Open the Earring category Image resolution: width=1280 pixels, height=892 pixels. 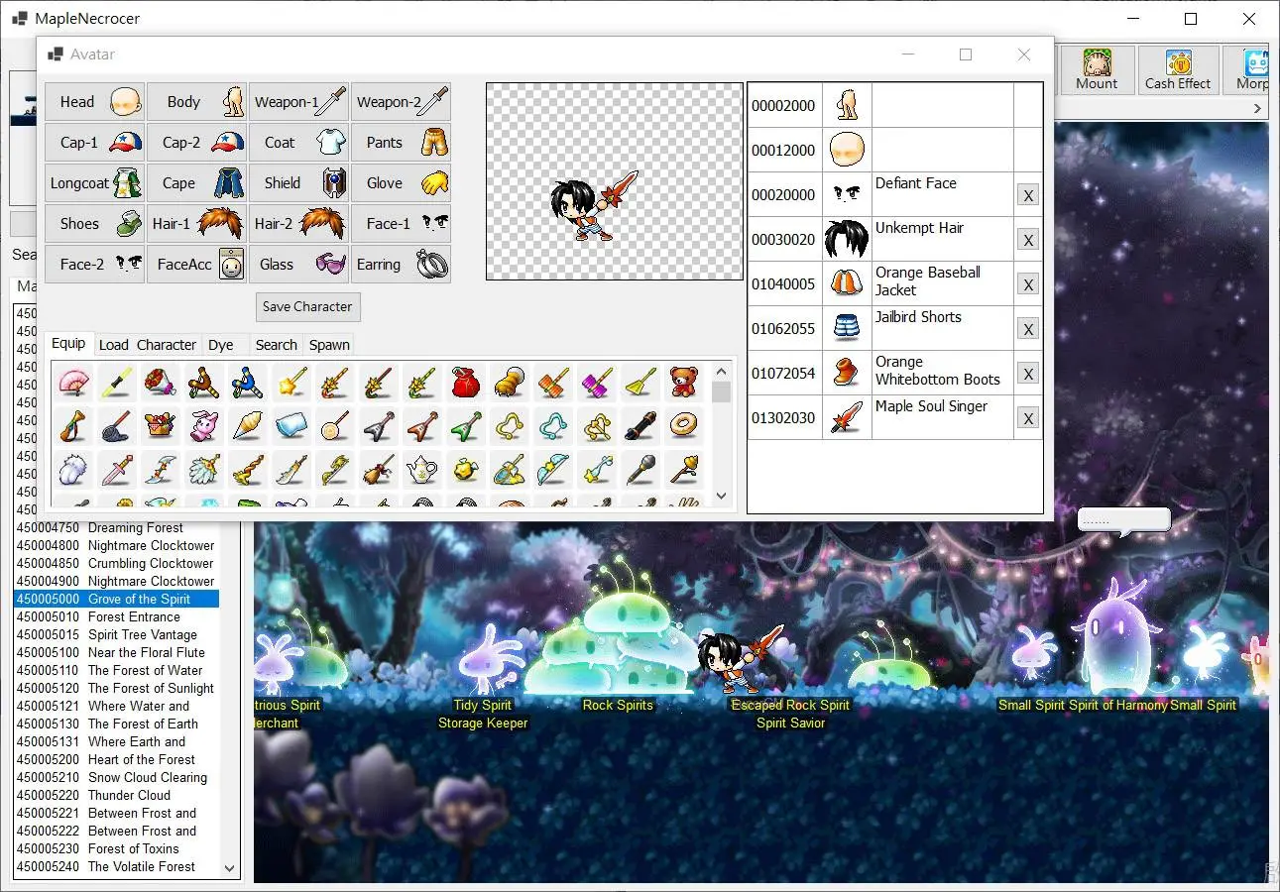tap(402, 264)
